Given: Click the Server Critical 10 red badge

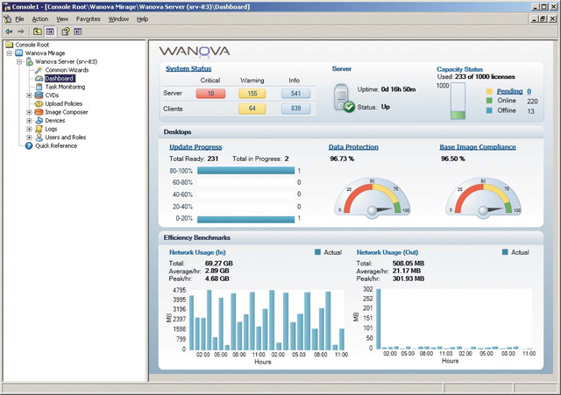Looking at the screenshot, I should pyautogui.click(x=210, y=94).
